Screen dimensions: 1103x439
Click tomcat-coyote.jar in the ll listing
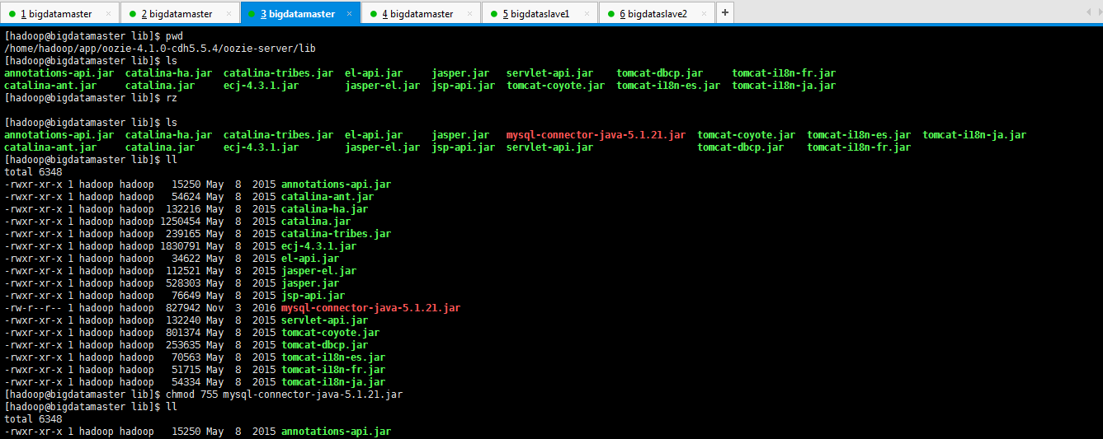(x=330, y=333)
